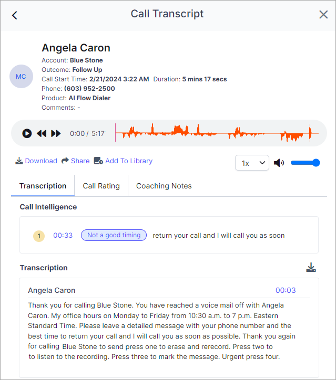Viewport: 336px width, 380px height.
Task: Open the Coaching Notes tab
Action: pyautogui.click(x=164, y=186)
